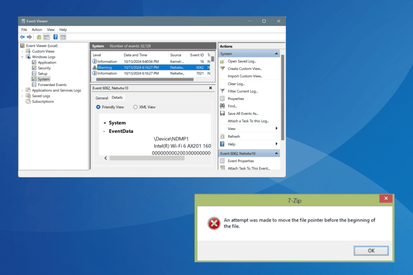This screenshot has width=413, height=275.
Task: Select the System log in tree
Action: tap(44, 79)
